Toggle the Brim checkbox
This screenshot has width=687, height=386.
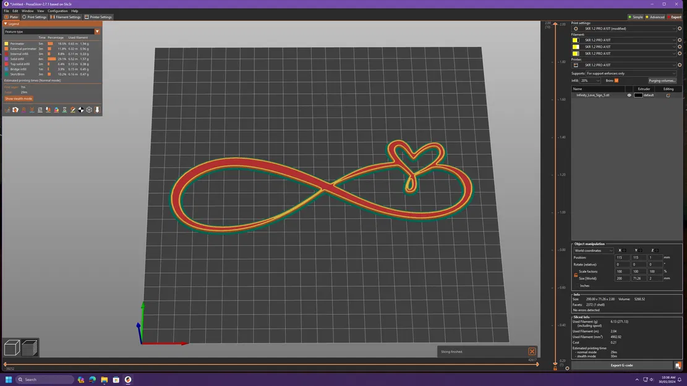pos(617,80)
